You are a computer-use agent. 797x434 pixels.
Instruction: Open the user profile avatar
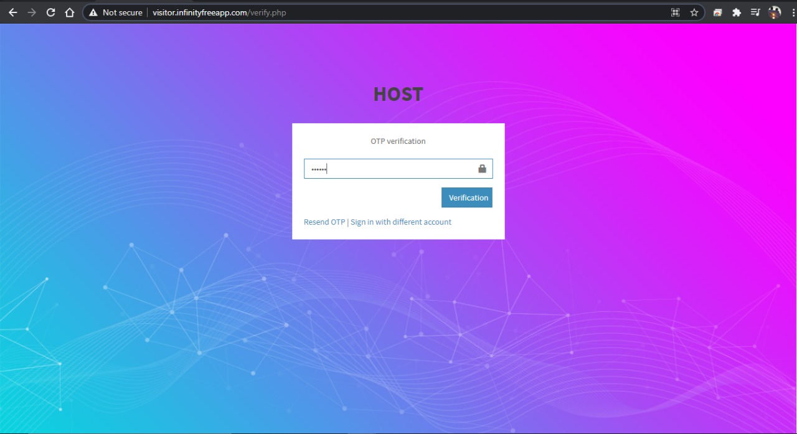[x=775, y=12]
